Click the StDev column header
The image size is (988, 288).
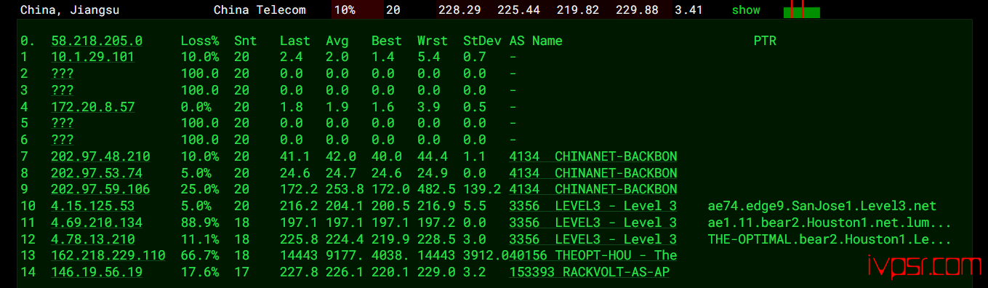tap(482, 41)
